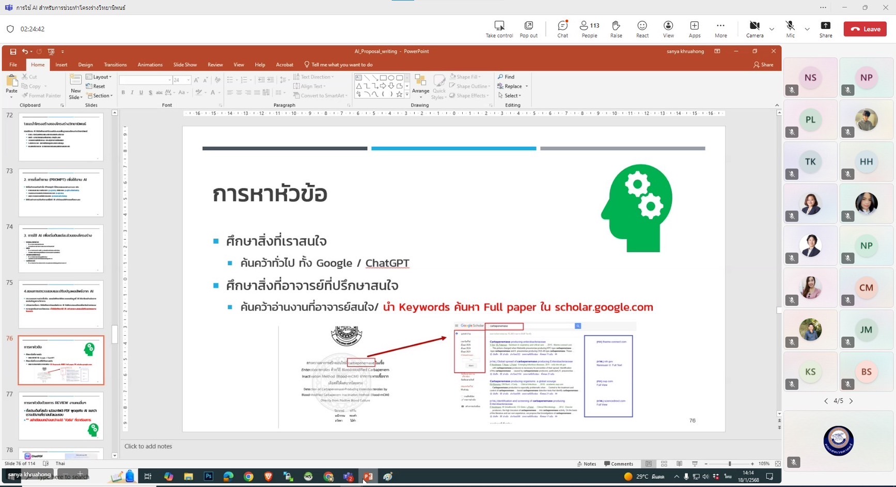Leave the meeting
The image size is (896, 487).
(x=865, y=29)
